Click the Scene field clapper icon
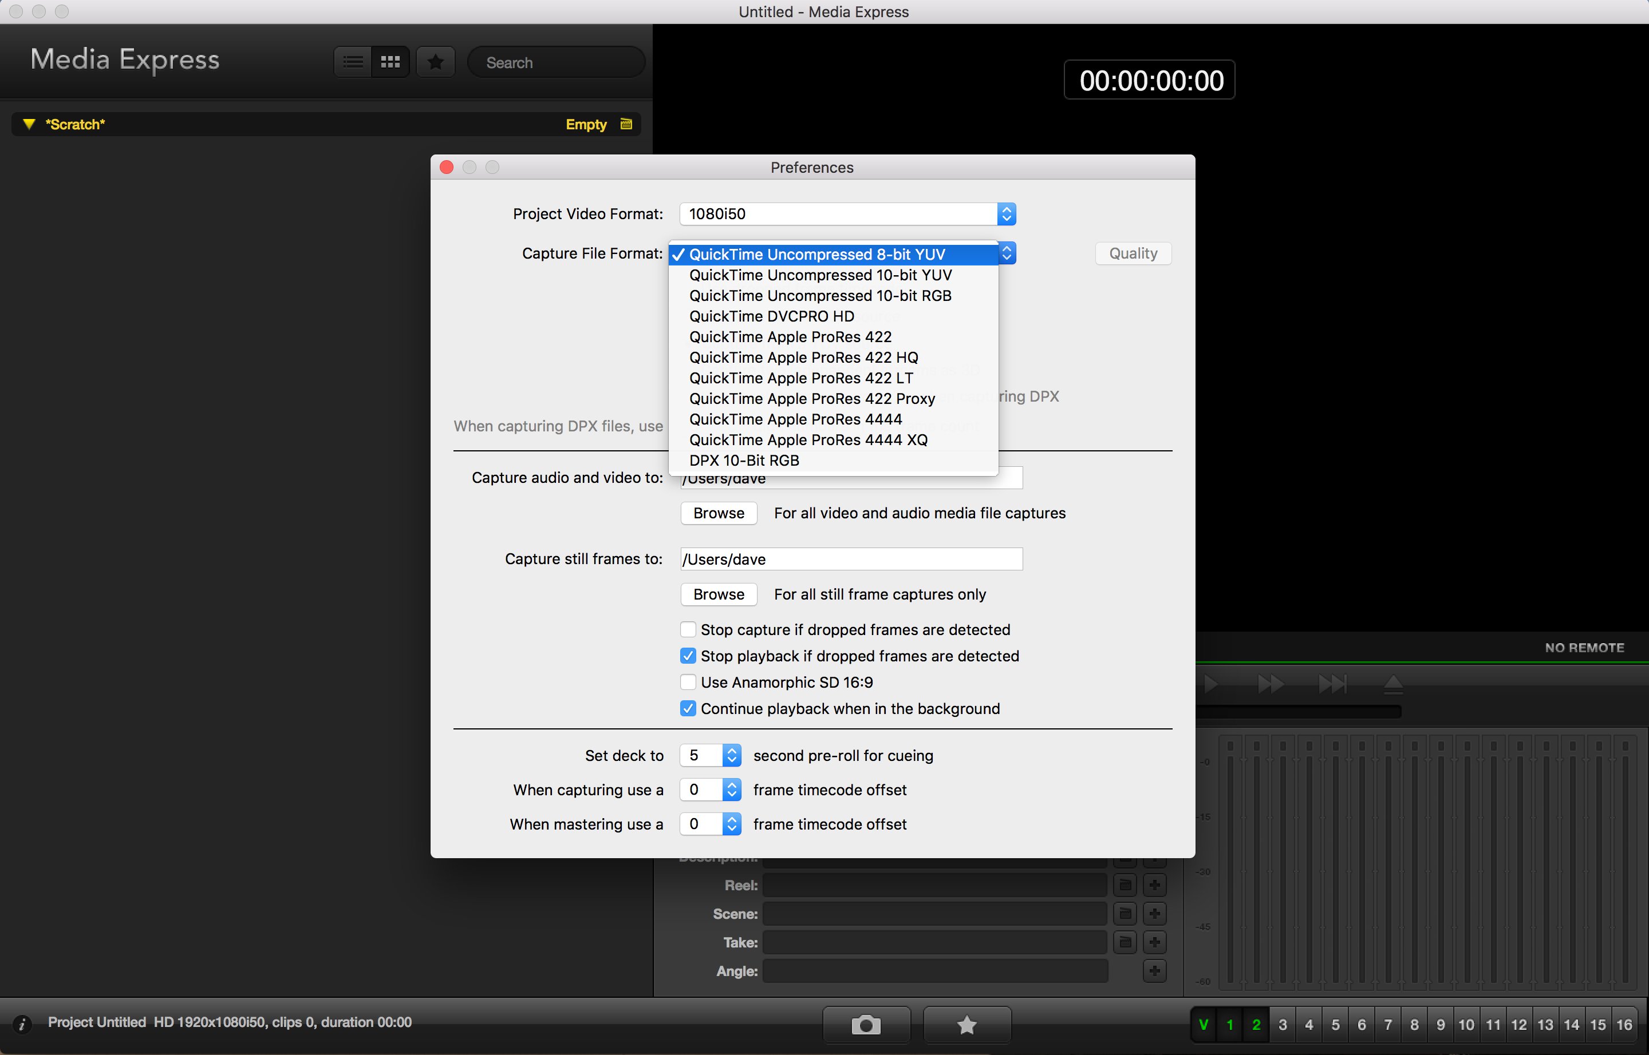 tap(1125, 913)
